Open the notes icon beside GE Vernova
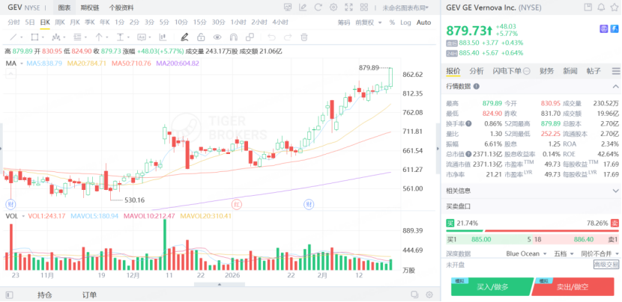This screenshot has width=622, height=302. click(588, 7)
